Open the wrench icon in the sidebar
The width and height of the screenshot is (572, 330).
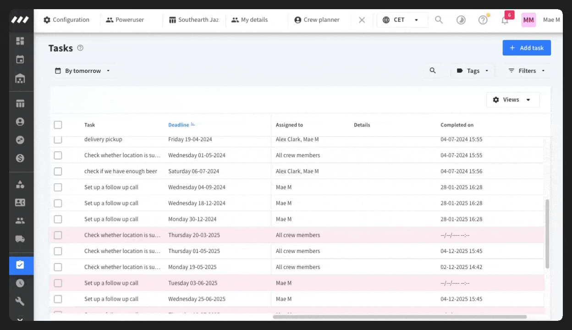tap(20, 301)
